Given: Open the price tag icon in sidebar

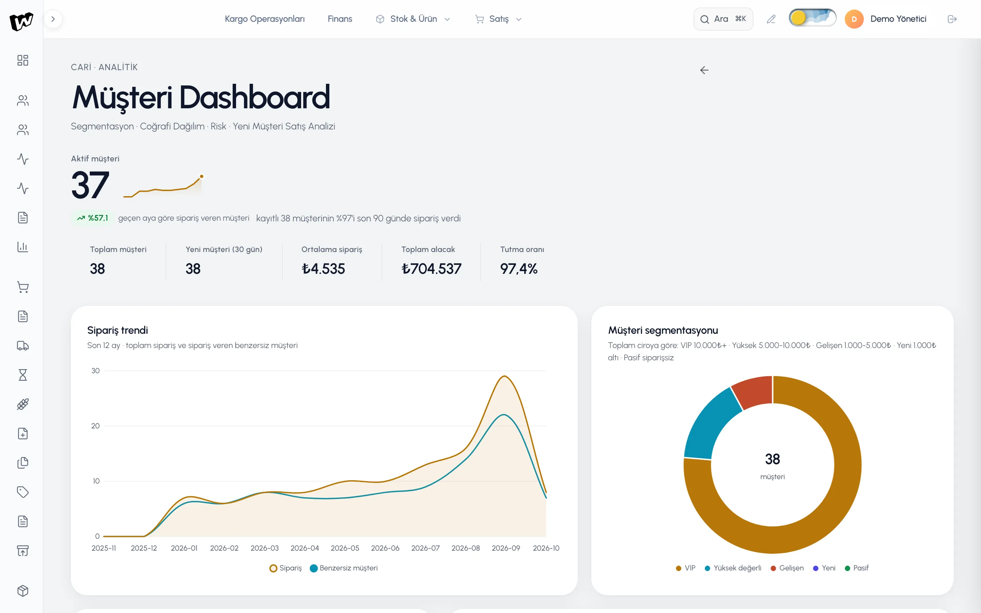Looking at the screenshot, I should coord(23,492).
